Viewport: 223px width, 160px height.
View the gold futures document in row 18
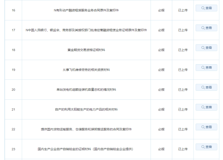click(x=206, y=48)
